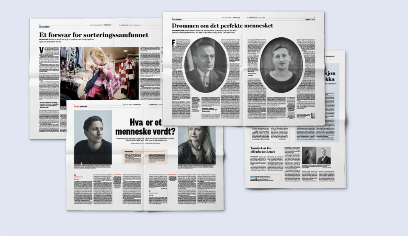
Task: Click the headline "Drømmen om det perfekte mennesket"
Action: [x=222, y=25]
